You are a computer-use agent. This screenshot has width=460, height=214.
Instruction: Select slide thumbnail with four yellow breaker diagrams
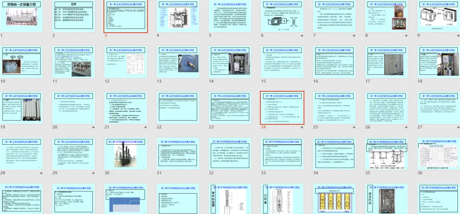click(335, 199)
